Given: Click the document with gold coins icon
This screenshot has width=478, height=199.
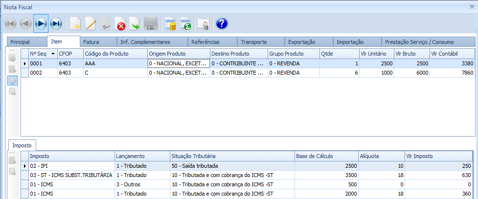Looking at the screenshot, I should 170,23.
